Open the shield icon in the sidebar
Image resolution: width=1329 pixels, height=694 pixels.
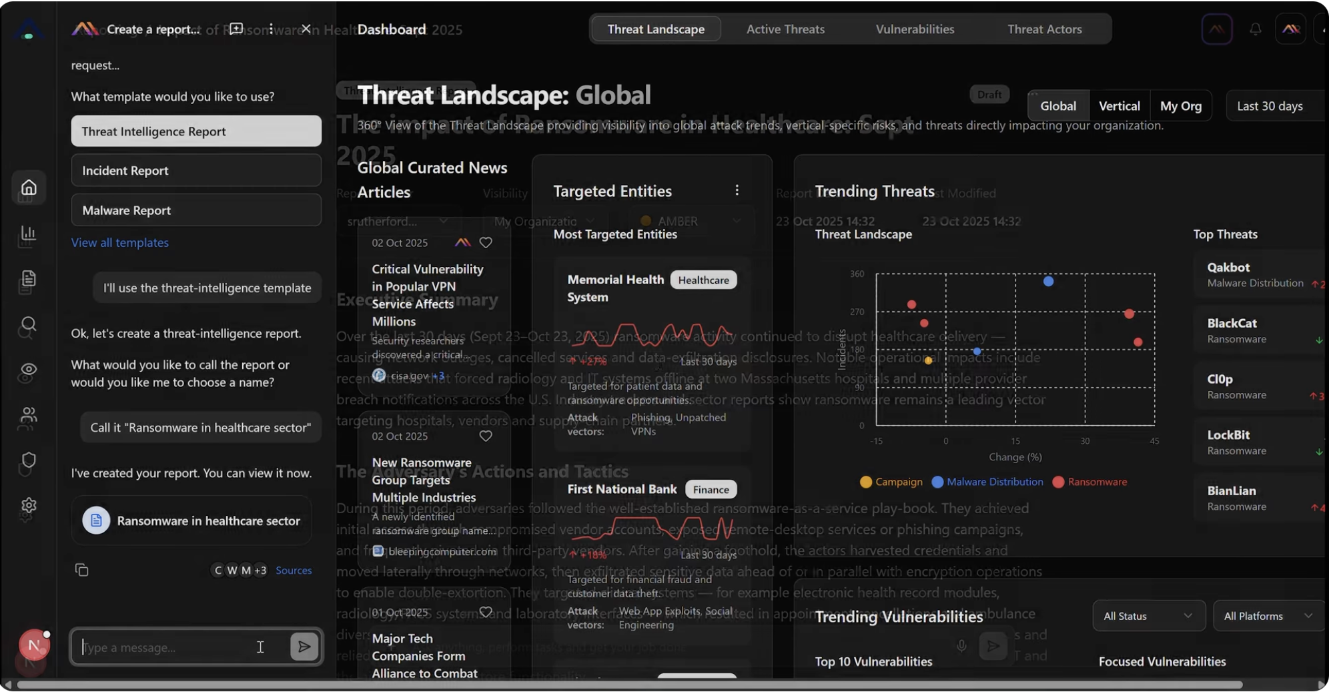(29, 460)
